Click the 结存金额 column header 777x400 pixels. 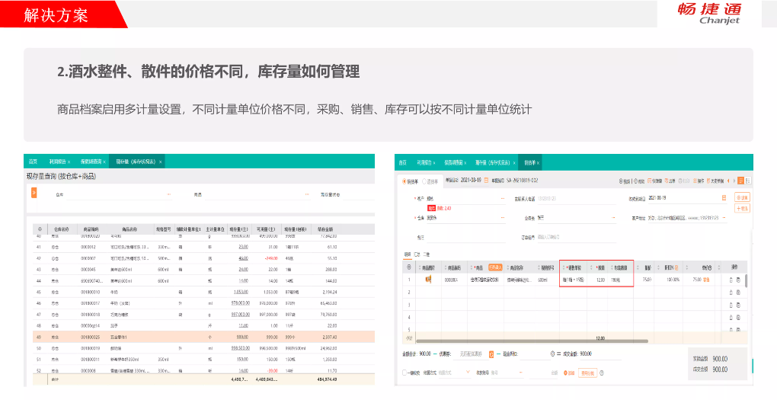325,229
